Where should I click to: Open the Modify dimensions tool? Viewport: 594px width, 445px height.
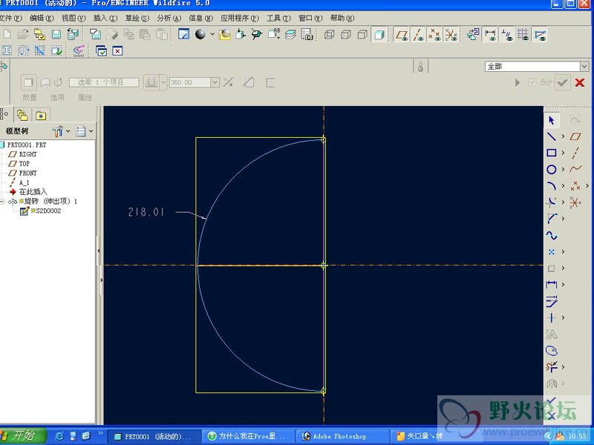551,301
